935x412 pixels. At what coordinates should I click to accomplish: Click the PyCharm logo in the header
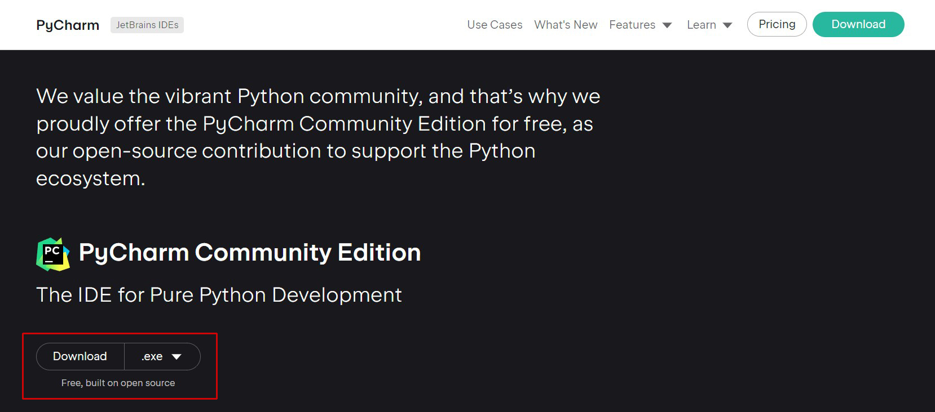(x=68, y=25)
